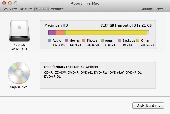170x114 pixels.
Task: Click the yellow Other segment in storage bar
Action: [x=106, y=32]
